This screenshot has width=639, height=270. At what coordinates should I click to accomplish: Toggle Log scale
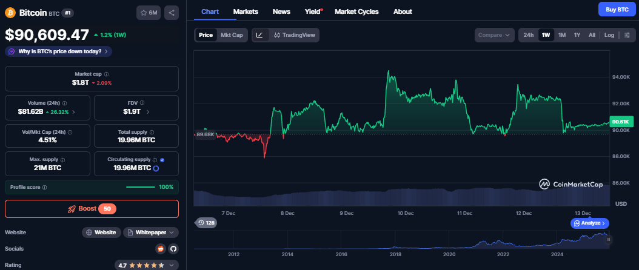coord(609,35)
